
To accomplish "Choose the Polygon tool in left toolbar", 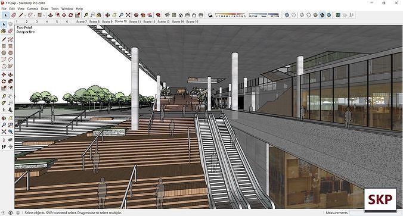I will tap(10, 53).
